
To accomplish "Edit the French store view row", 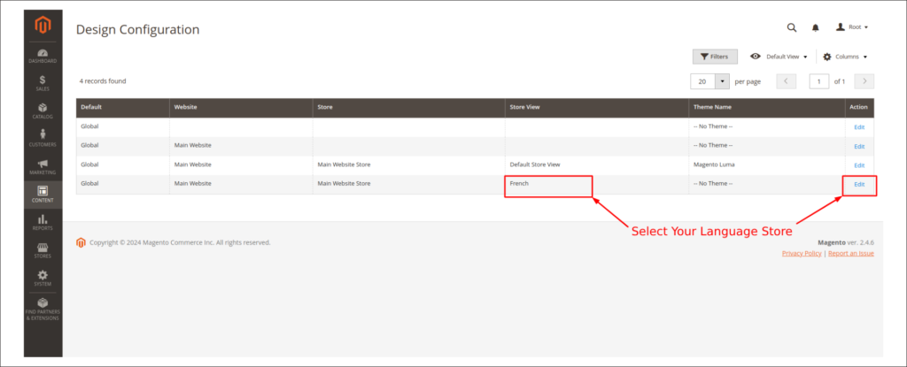I will 858,185.
